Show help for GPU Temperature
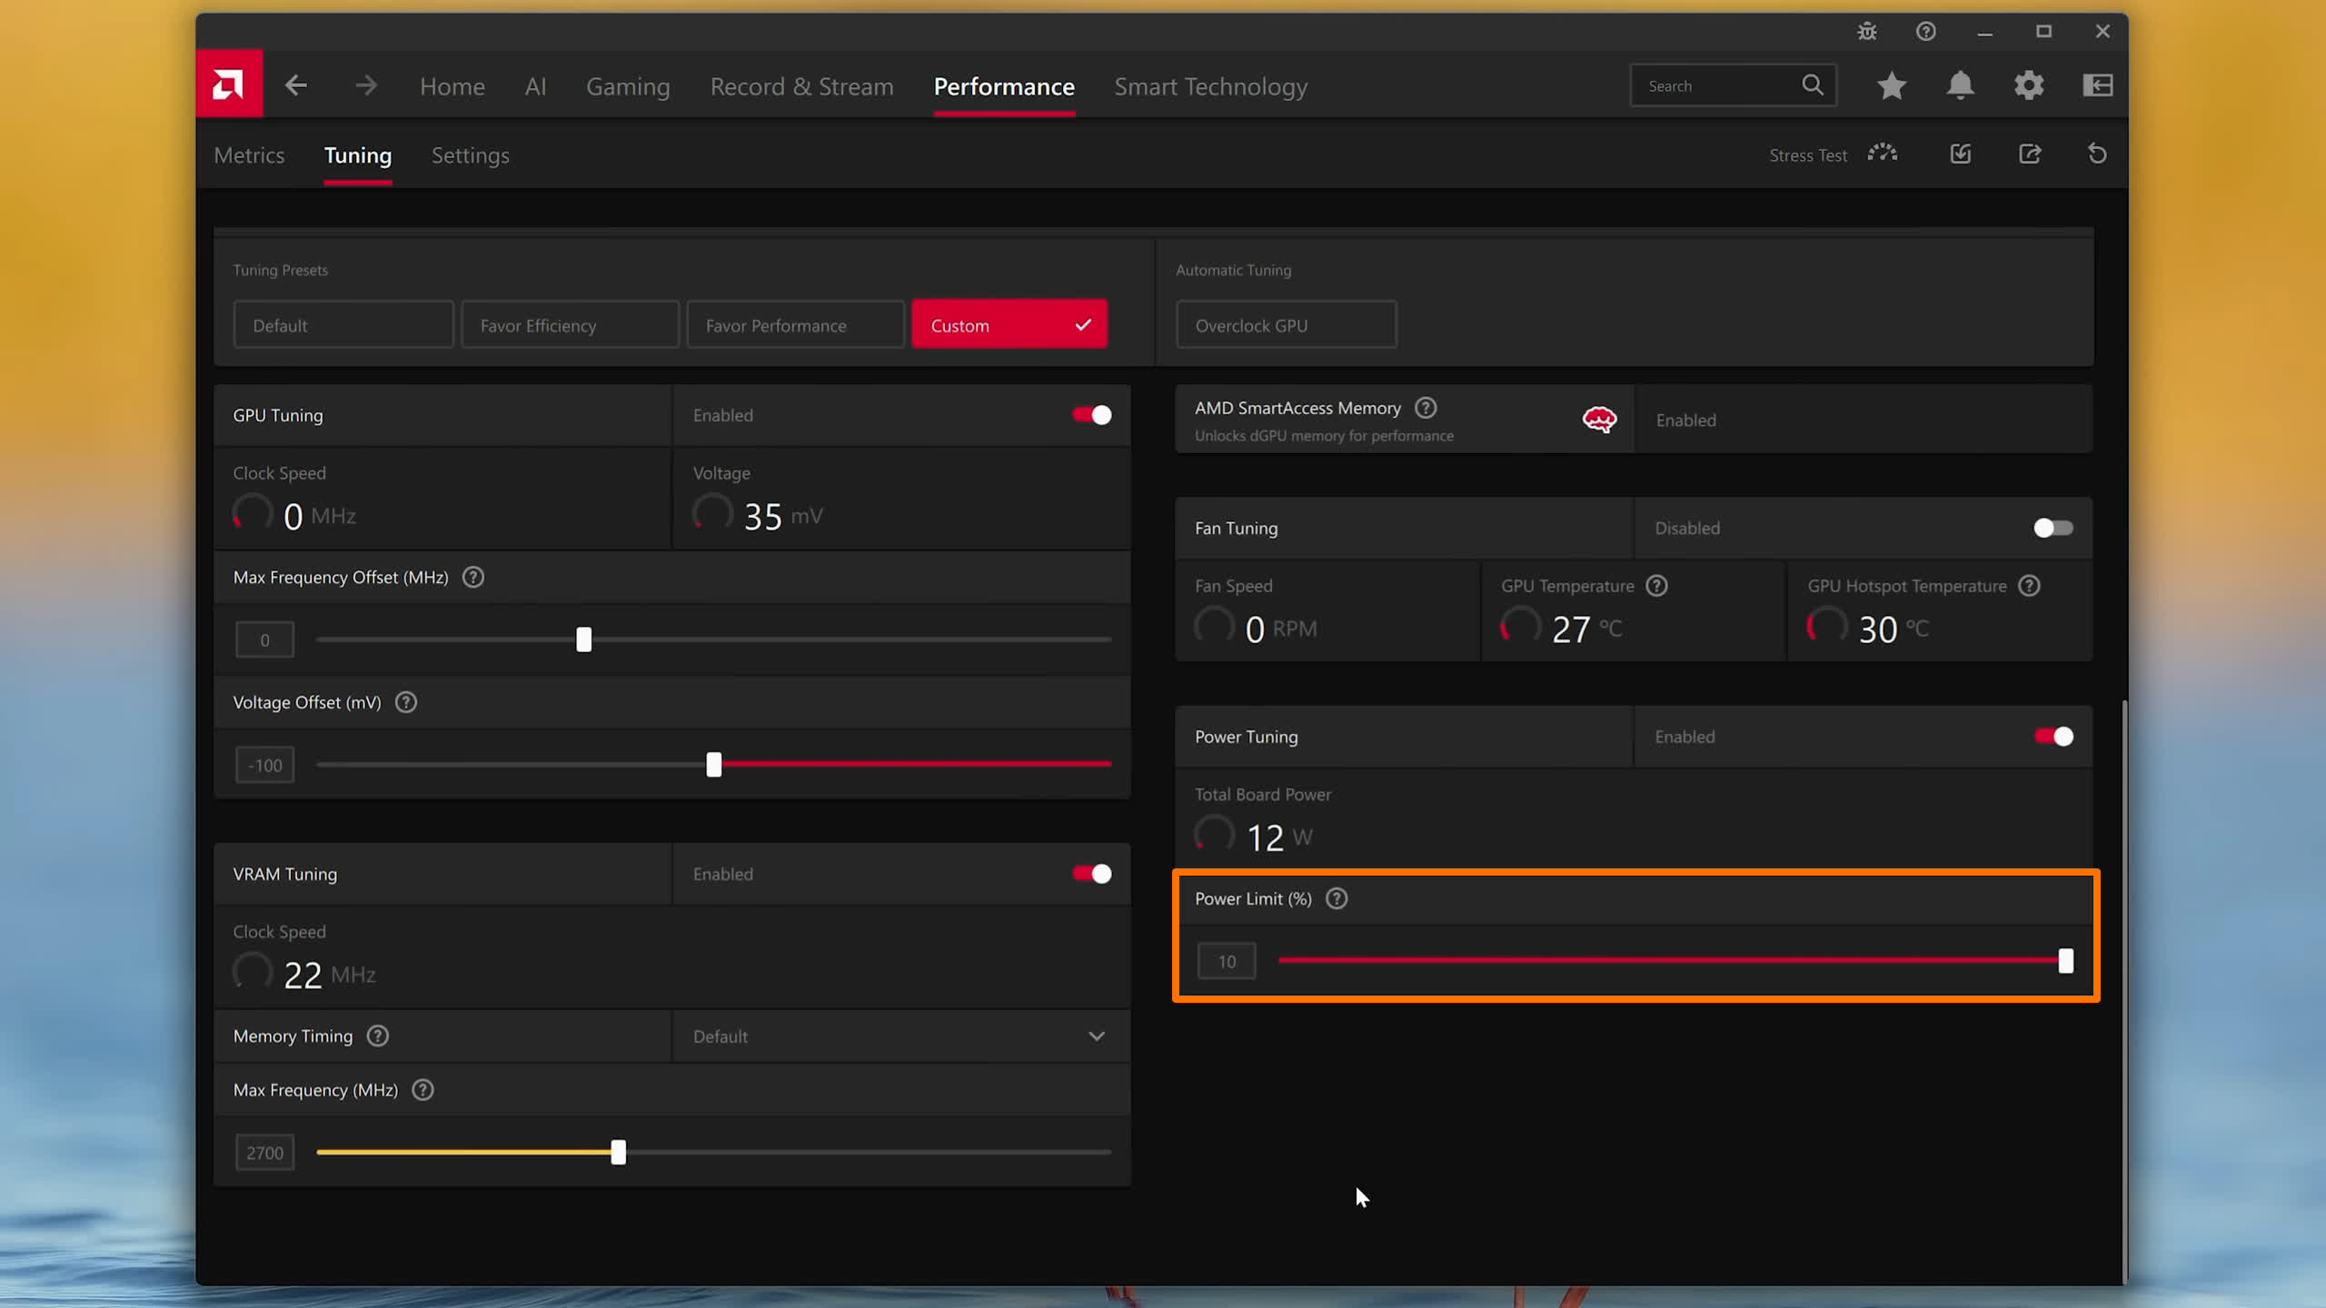Image resolution: width=2326 pixels, height=1308 pixels. pyautogui.click(x=1656, y=586)
